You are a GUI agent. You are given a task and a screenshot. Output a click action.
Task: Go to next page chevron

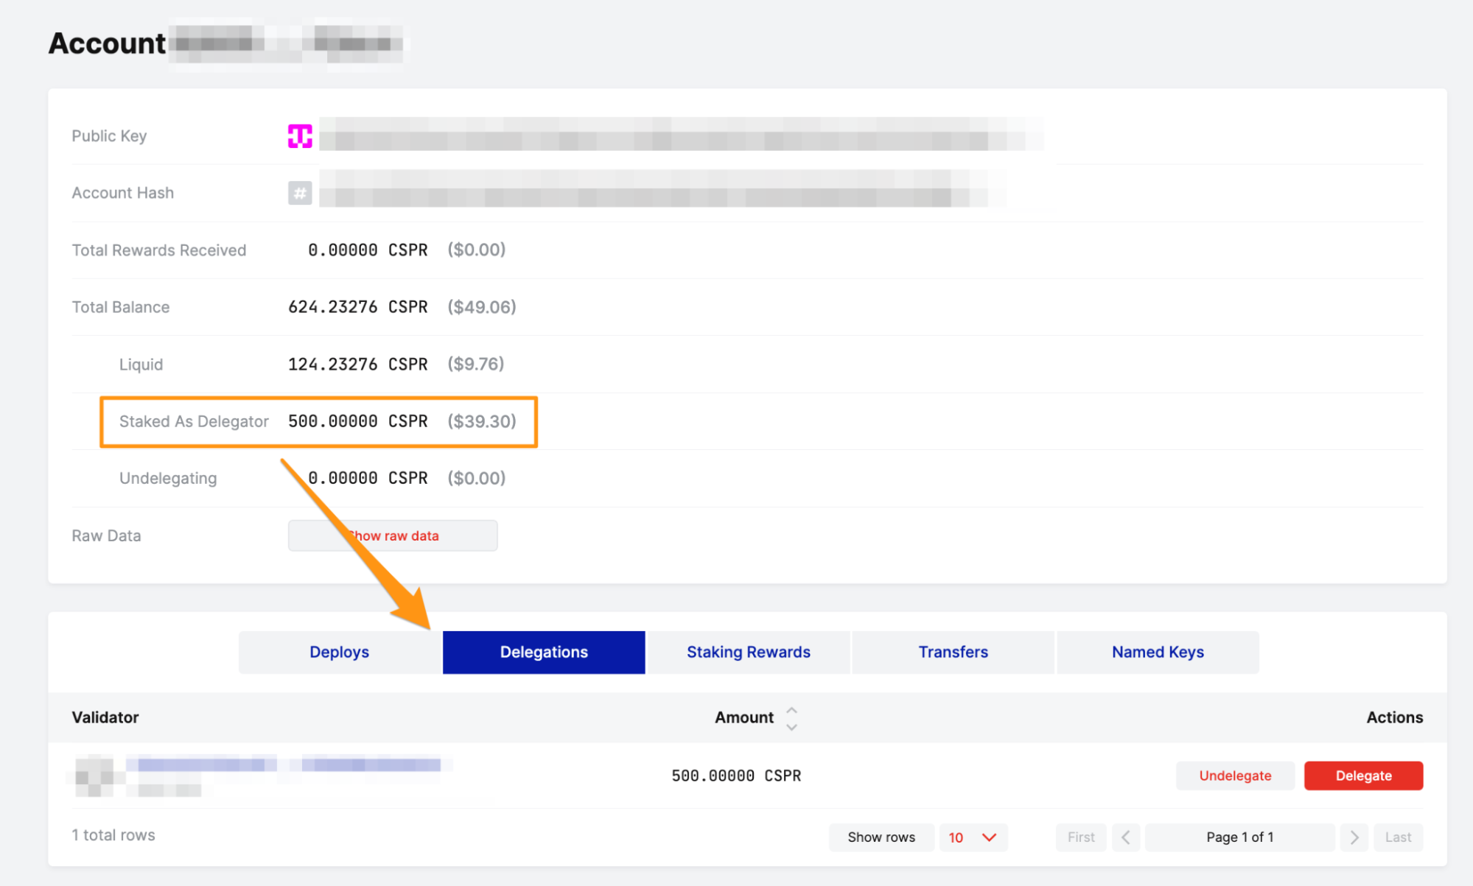[x=1354, y=837]
